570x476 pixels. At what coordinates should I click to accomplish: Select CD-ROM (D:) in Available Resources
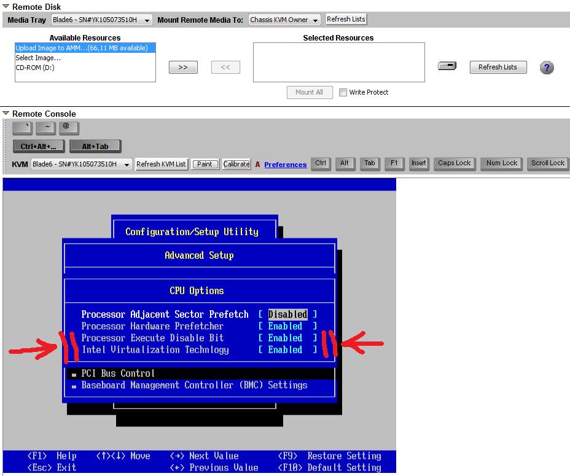pyautogui.click(x=35, y=68)
